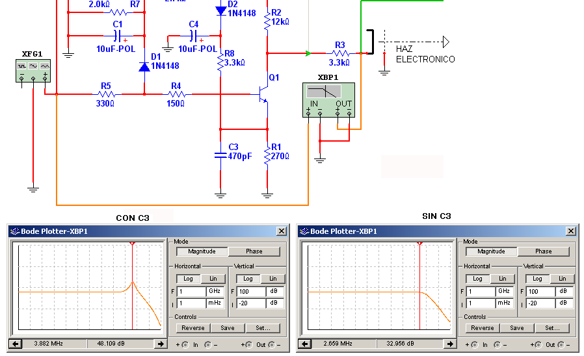584x356 pixels.
Task: Click the Set... button in right plotter
Action: click(x=552, y=328)
